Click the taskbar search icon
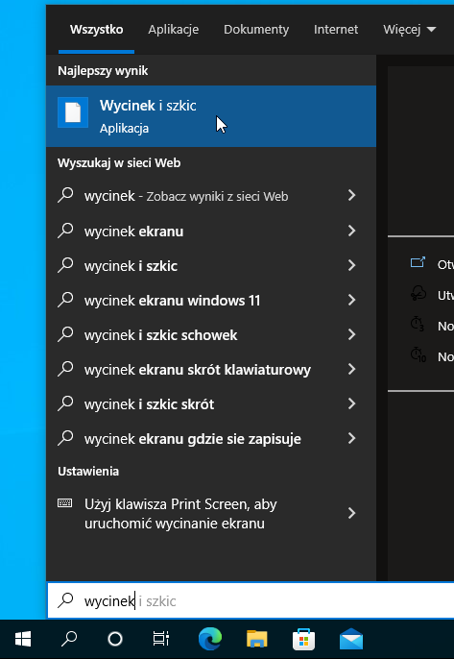Screen dimensions: 454x659 tap(69, 640)
